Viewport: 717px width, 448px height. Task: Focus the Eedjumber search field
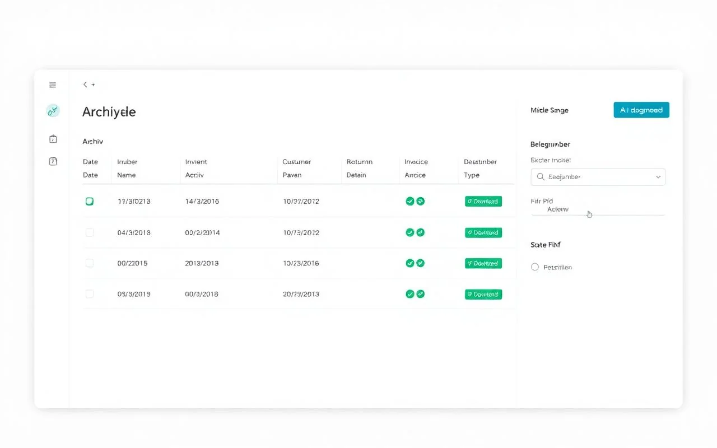[x=598, y=177]
